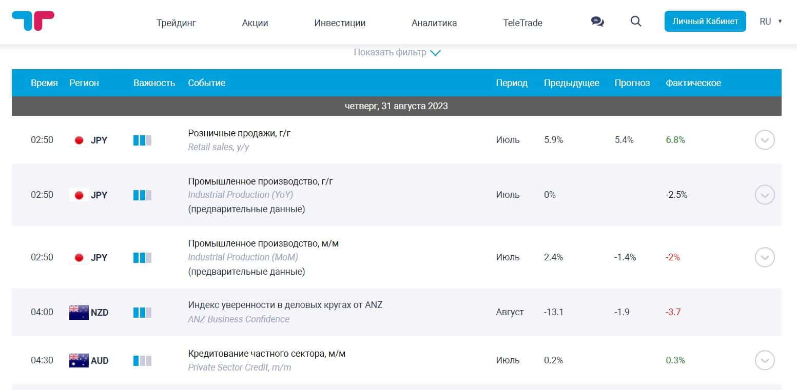This screenshot has height=390, width=797.
Task: Click event Промышленное производство, м/м
Action: pyautogui.click(x=263, y=243)
